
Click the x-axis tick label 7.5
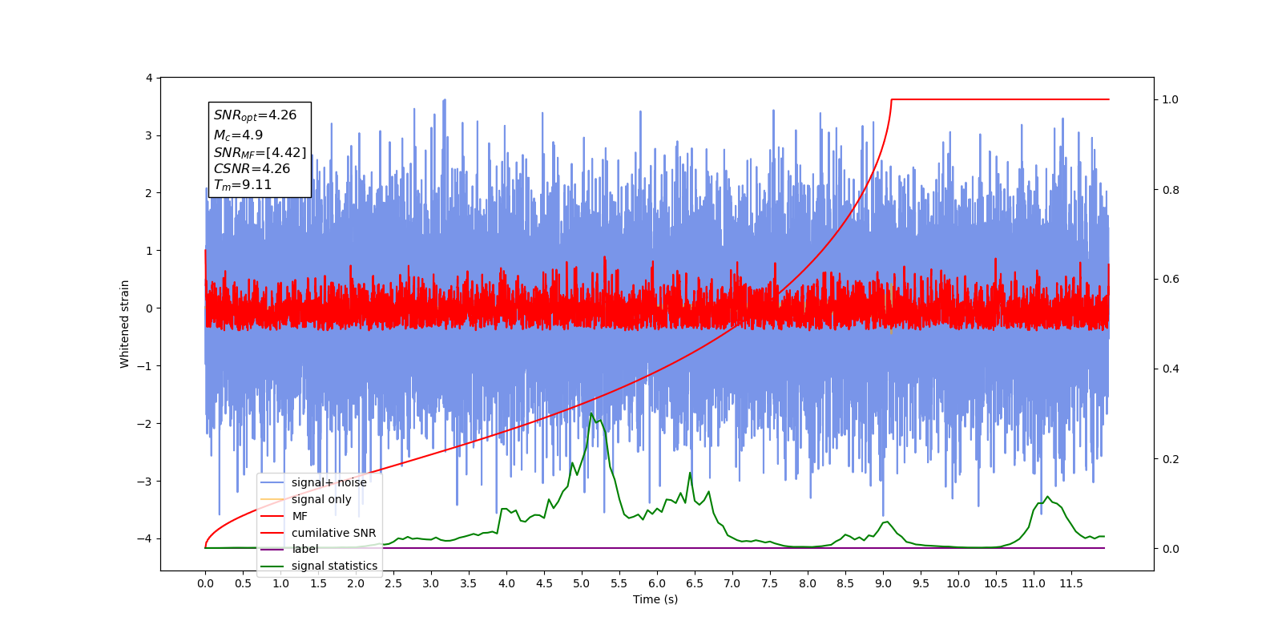point(770,583)
